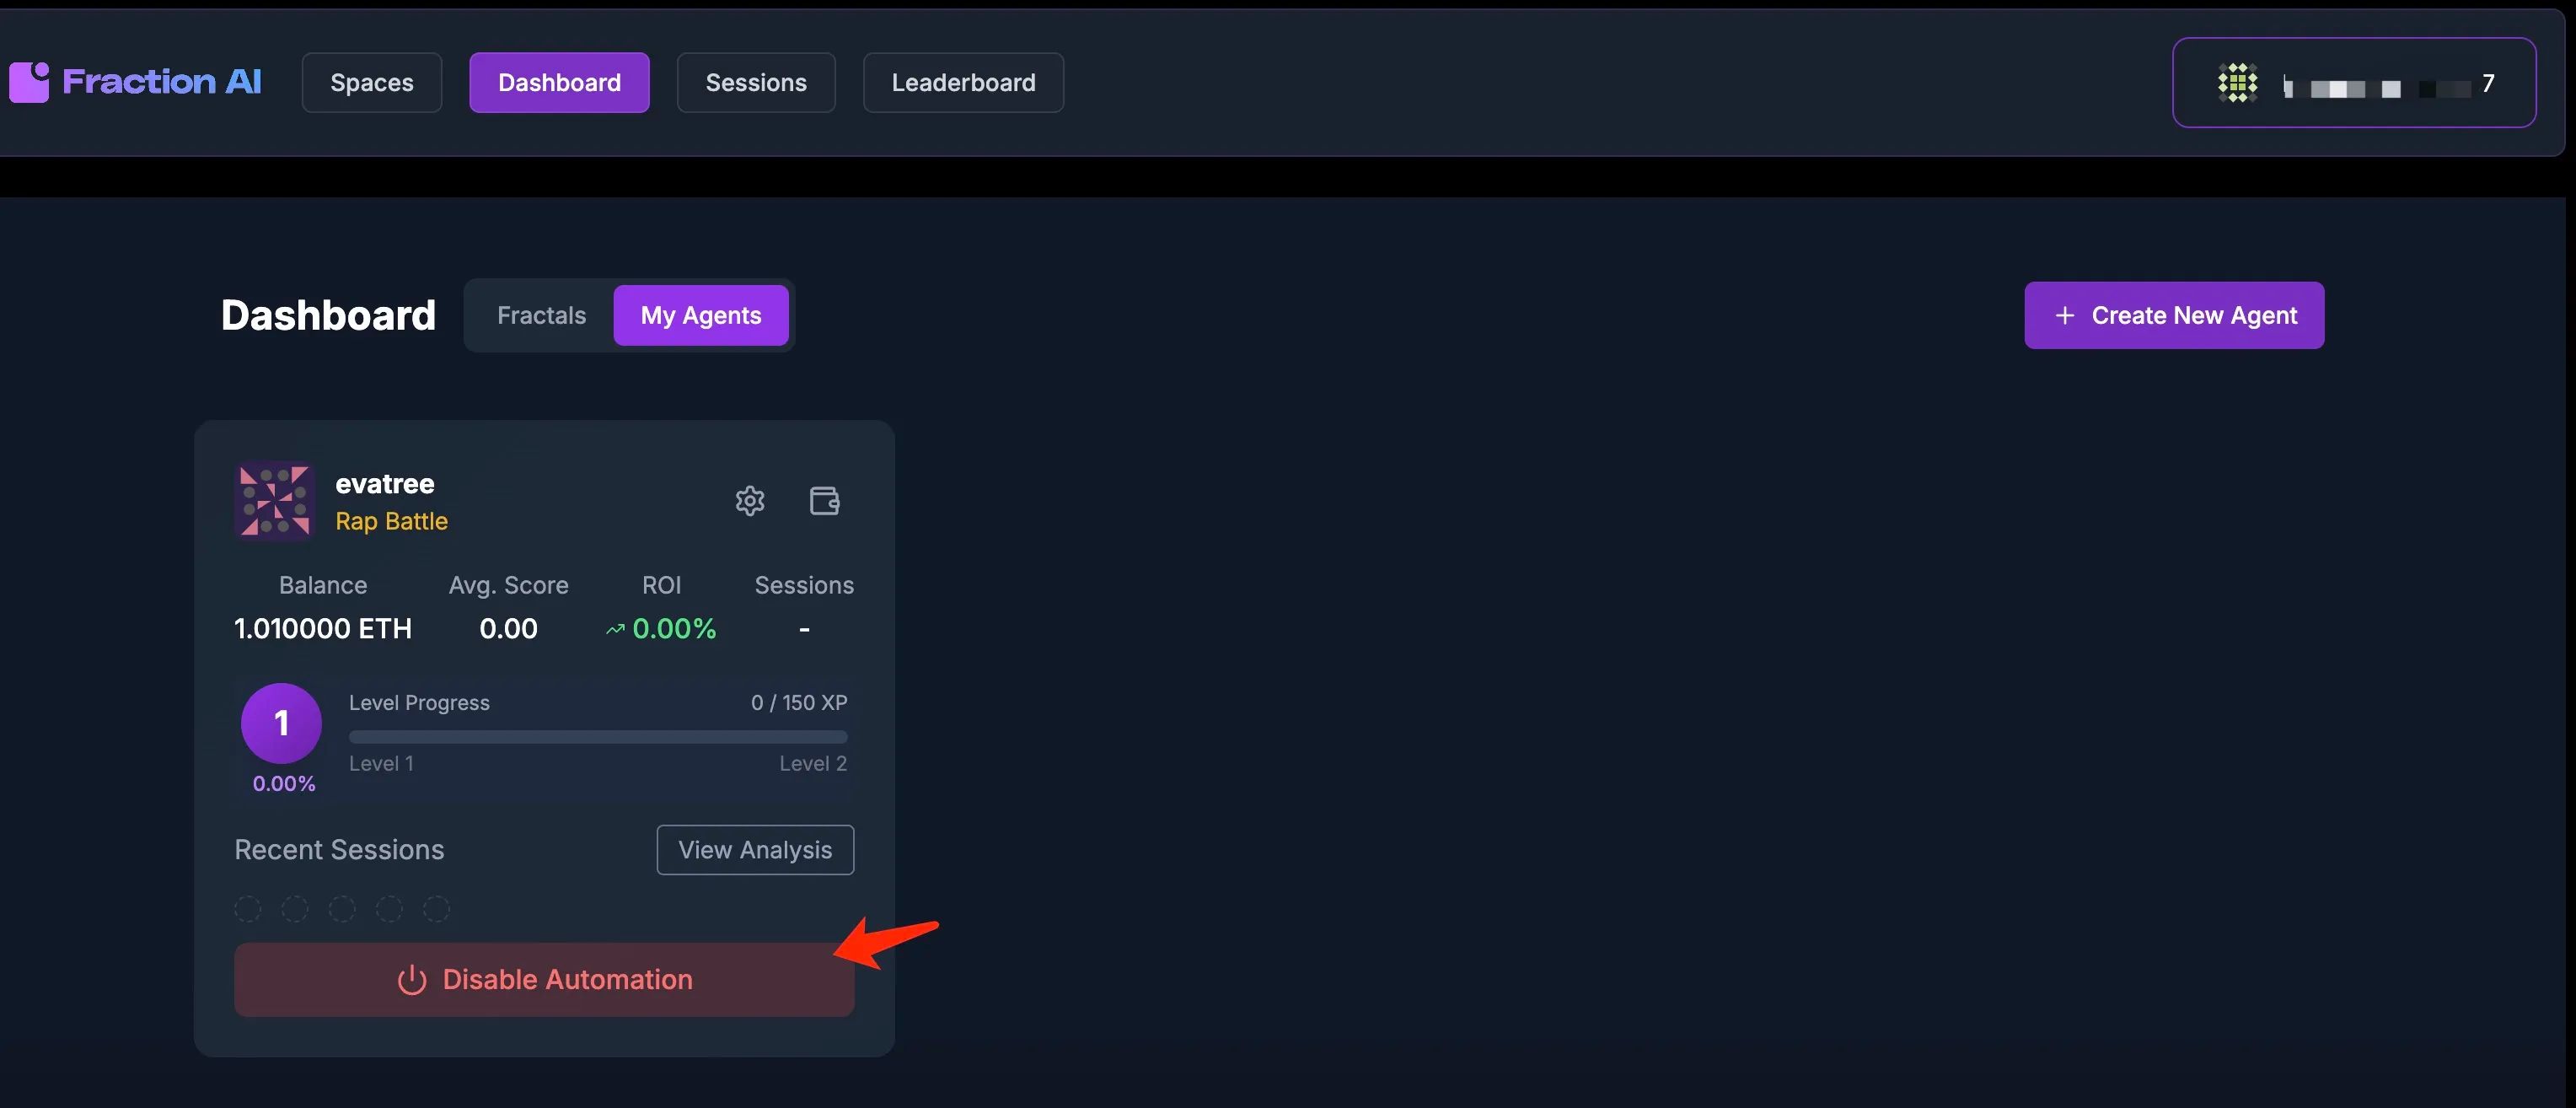Image resolution: width=2576 pixels, height=1108 pixels.
Task: Switch to the Fractals view
Action: [x=541, y=316]
